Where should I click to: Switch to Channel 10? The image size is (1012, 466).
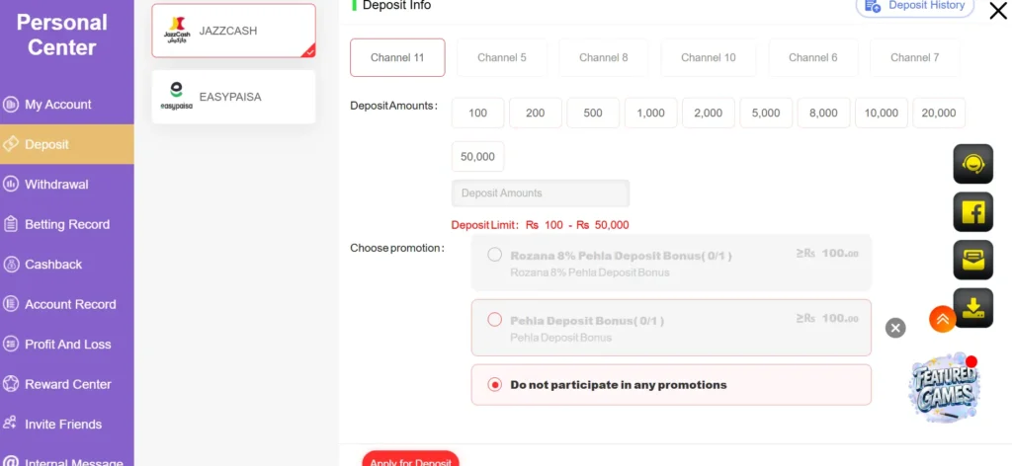pos(708,57)
